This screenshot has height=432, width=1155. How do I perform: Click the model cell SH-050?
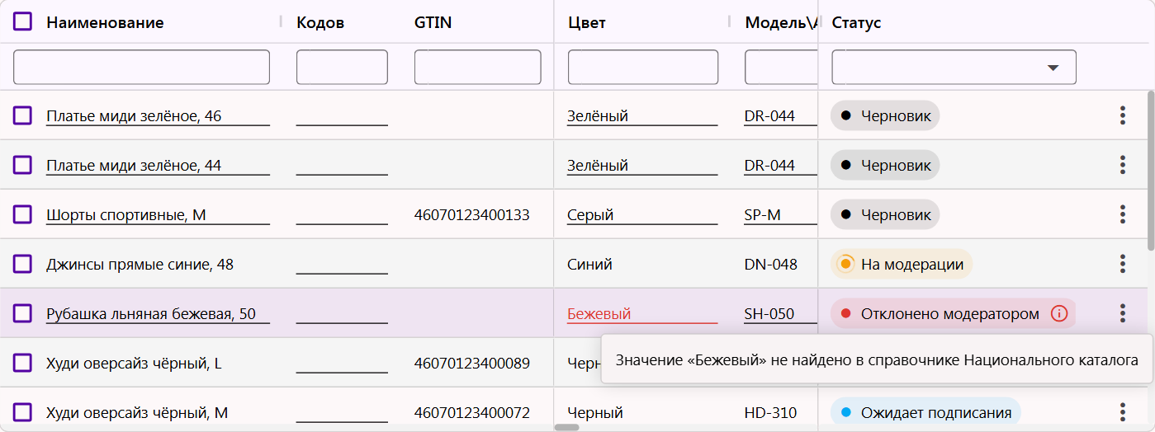tap(780, 313)
